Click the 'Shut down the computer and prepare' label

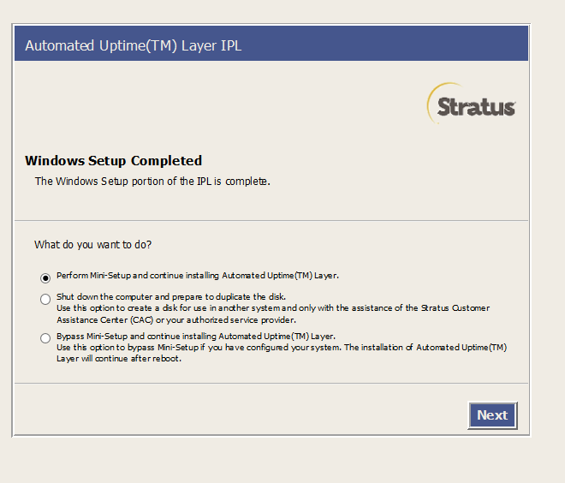[x=171, y=296]
